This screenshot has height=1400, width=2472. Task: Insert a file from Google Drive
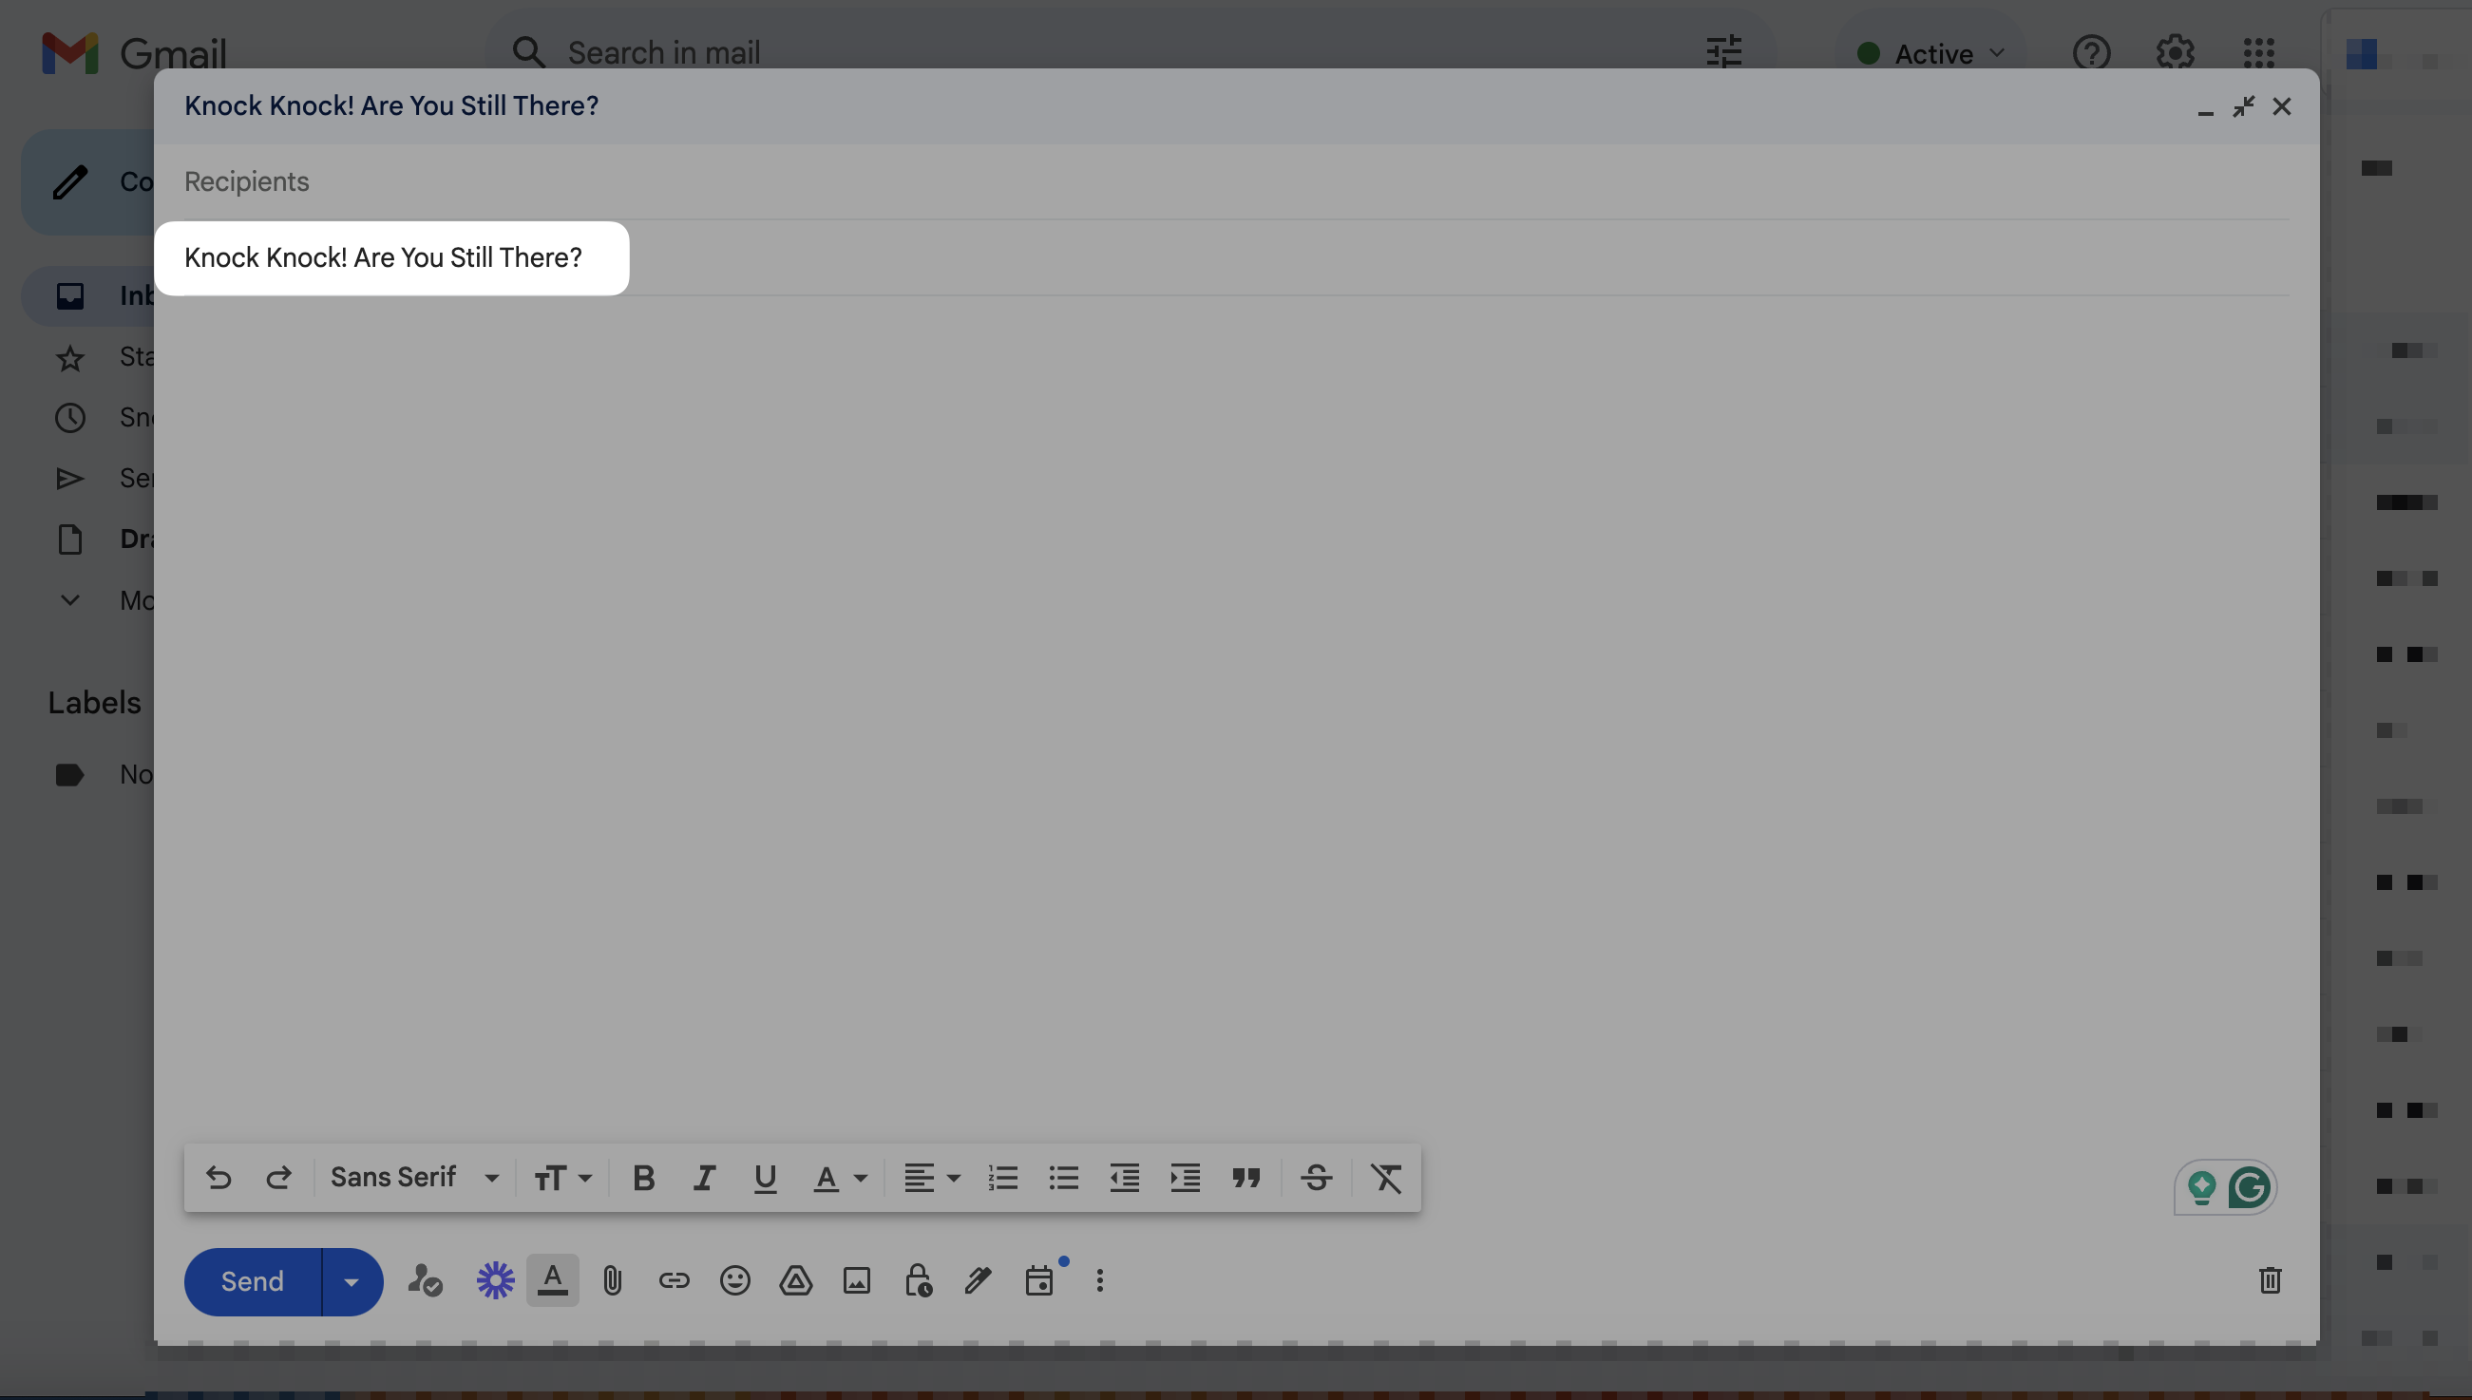click(796, 1279)
